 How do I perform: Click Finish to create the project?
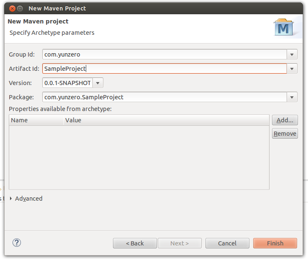point(275,243)
